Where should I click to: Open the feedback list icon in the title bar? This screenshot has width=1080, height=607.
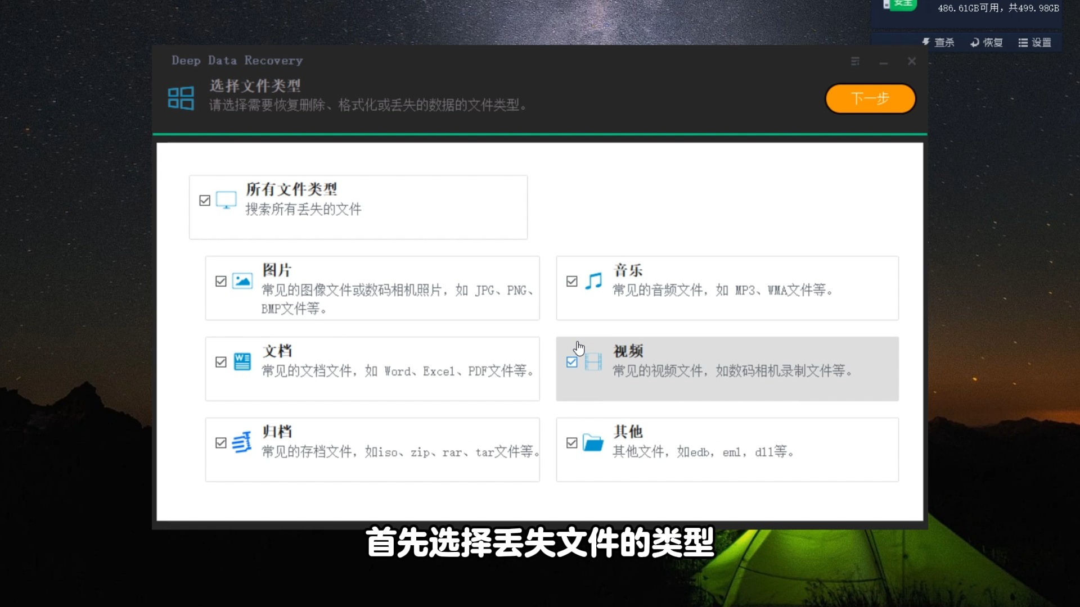coord(855,61)
